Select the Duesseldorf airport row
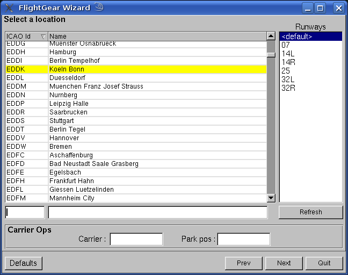 pyautogui.click(x=136, y=78)
